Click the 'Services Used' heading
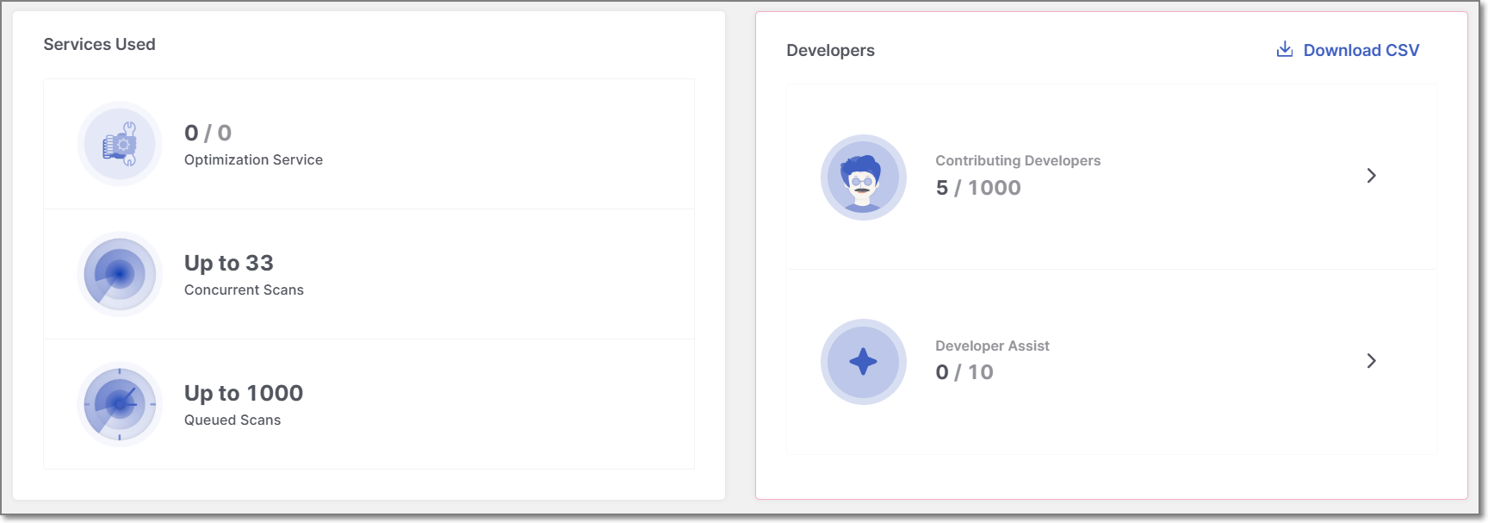Screen dimensions: 1488x523 [x=99, y=44]
